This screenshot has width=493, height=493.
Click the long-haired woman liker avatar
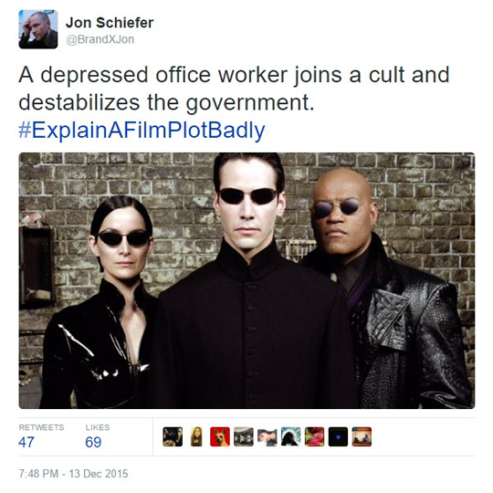tap(196, 436)
